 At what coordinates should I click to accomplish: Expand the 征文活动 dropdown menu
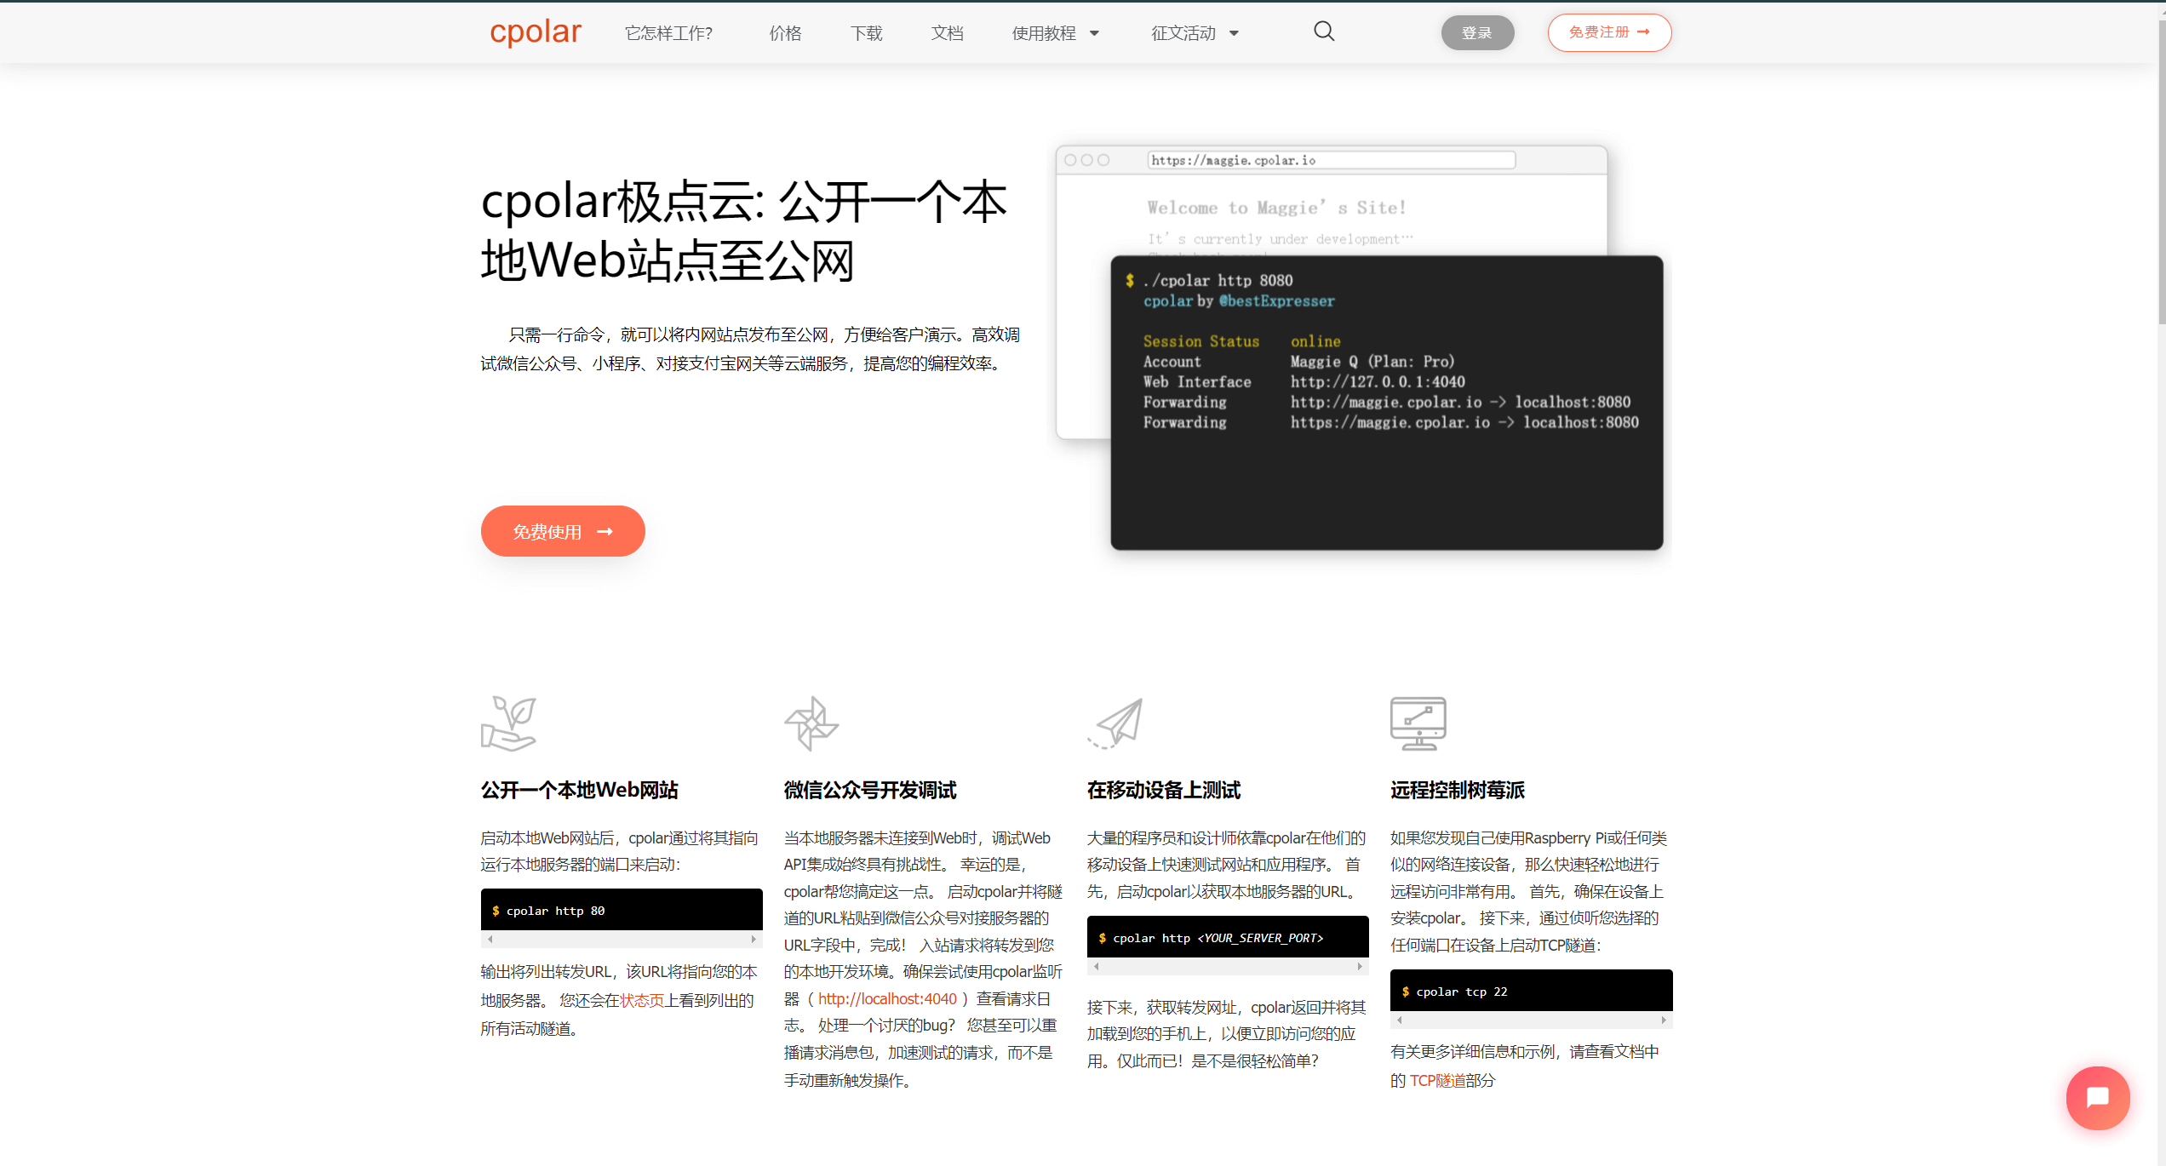coord(1195,33)
